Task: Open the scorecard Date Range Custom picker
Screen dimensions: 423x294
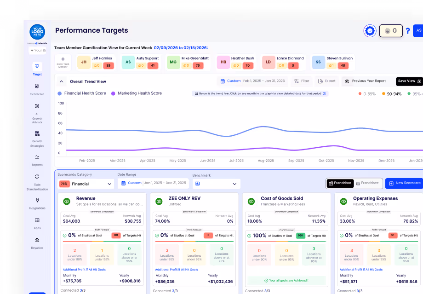Action: [154, 183]
